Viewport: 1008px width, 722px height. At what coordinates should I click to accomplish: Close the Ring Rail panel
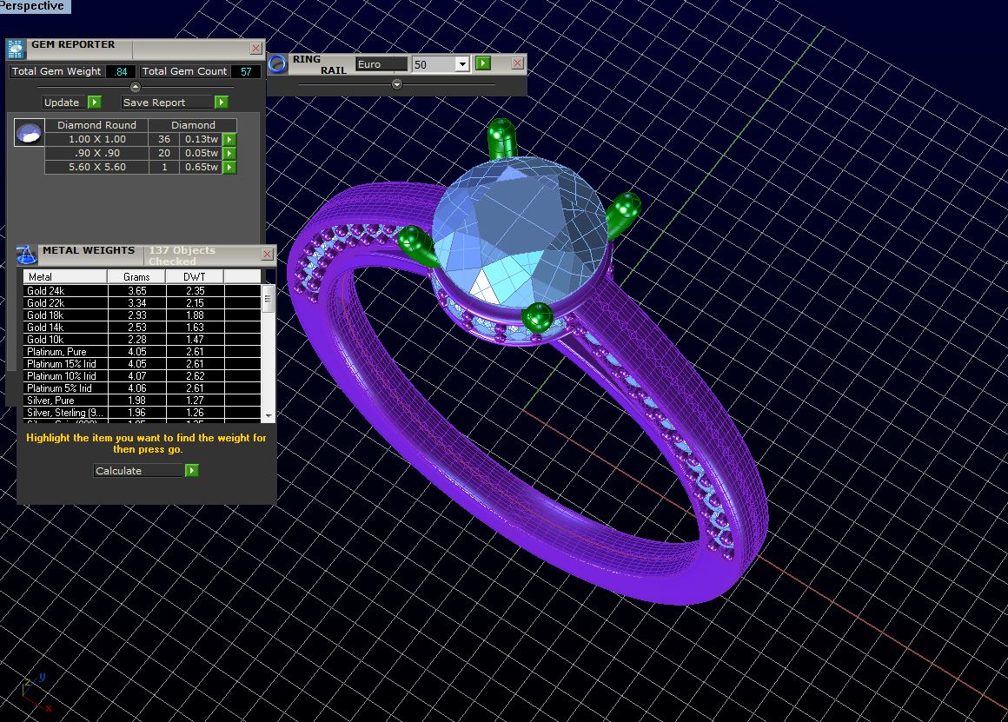[x=518, y=63]
